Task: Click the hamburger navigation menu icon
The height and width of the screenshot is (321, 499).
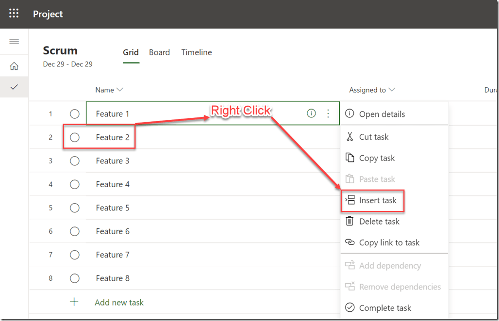Action: (x=14, y=41)
